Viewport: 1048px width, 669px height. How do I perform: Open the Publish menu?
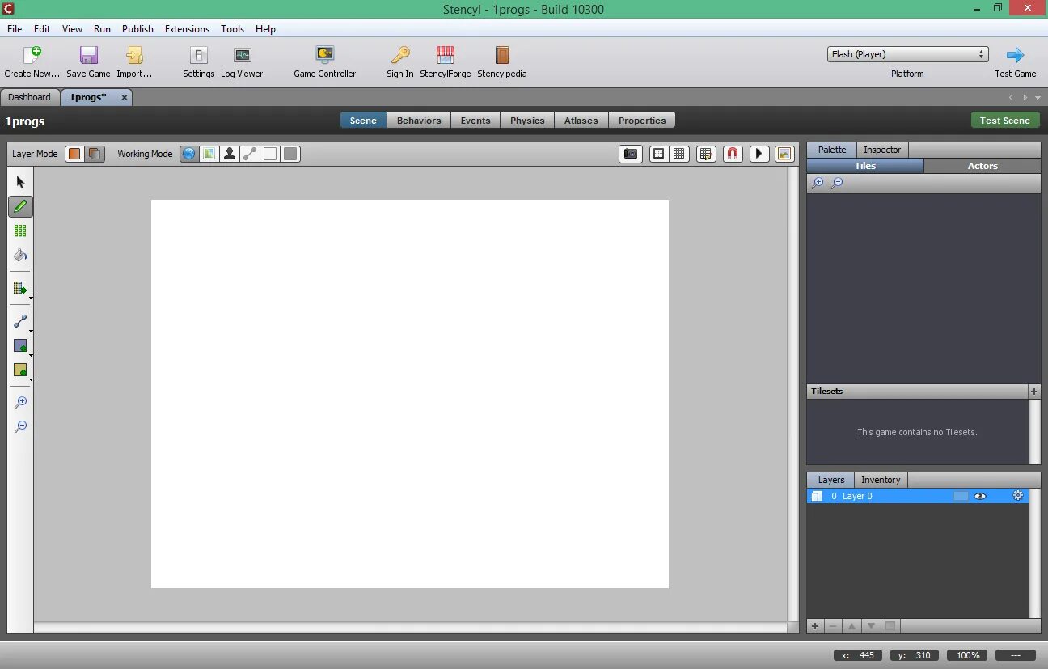point(137,28)
